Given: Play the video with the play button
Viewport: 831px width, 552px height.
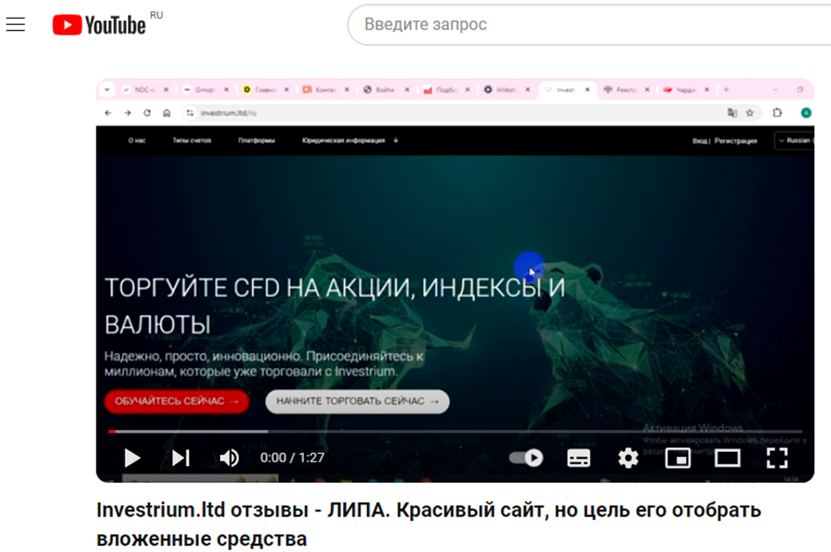Looking at the screenshot, I should tap(132, 457).
